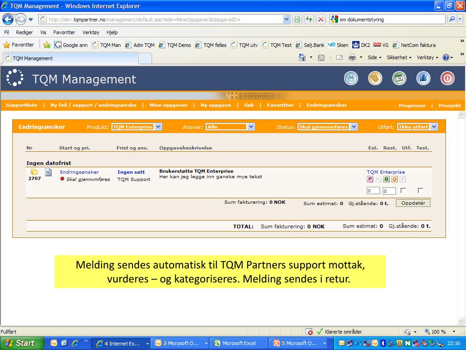Viewport: 466px width, 350px height.
Task: Open the Utført dropdown
Action: [x=418, y=127]
